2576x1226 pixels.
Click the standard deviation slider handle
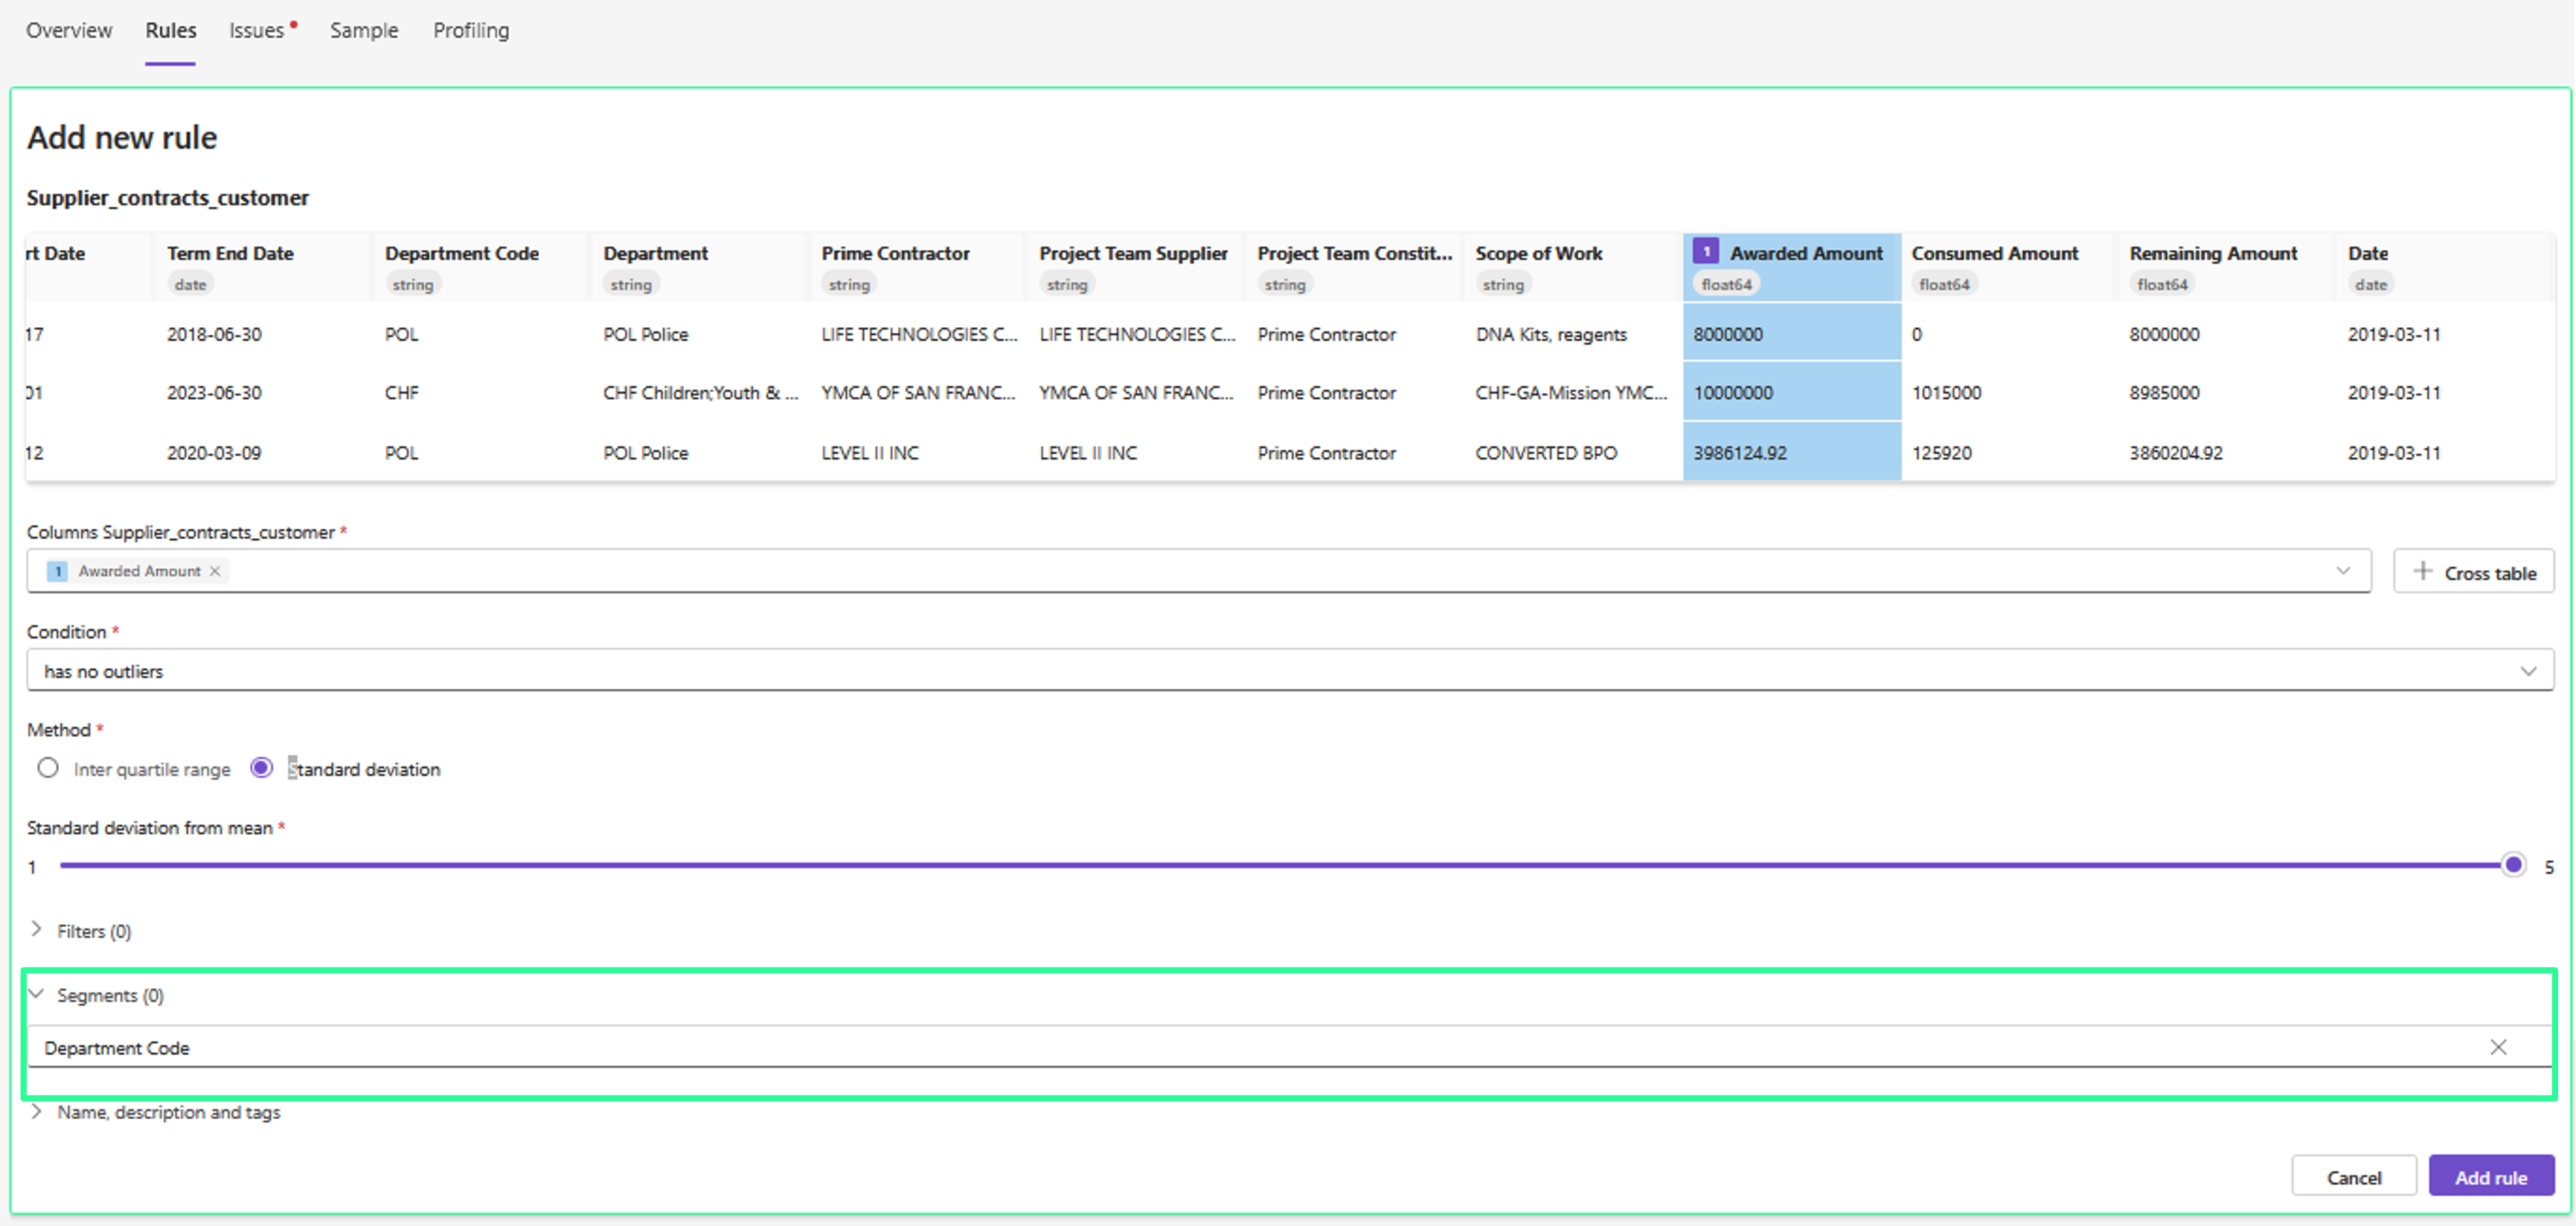(x=2512, y=865)
